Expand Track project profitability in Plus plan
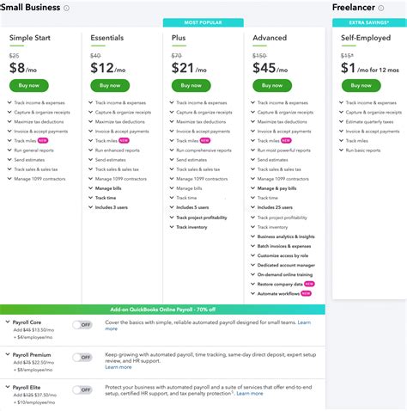This screenshot has width=407, height=411. pyautogui.click(x=172, y=218)
